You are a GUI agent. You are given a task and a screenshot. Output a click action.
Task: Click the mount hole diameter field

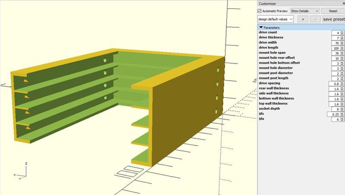336,69
